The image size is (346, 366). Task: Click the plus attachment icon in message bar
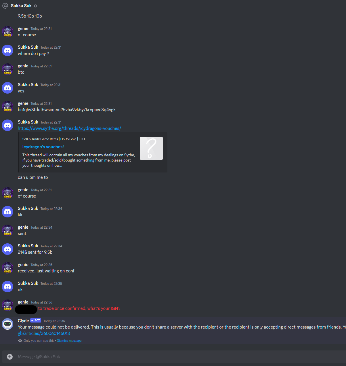coord(10,357)
